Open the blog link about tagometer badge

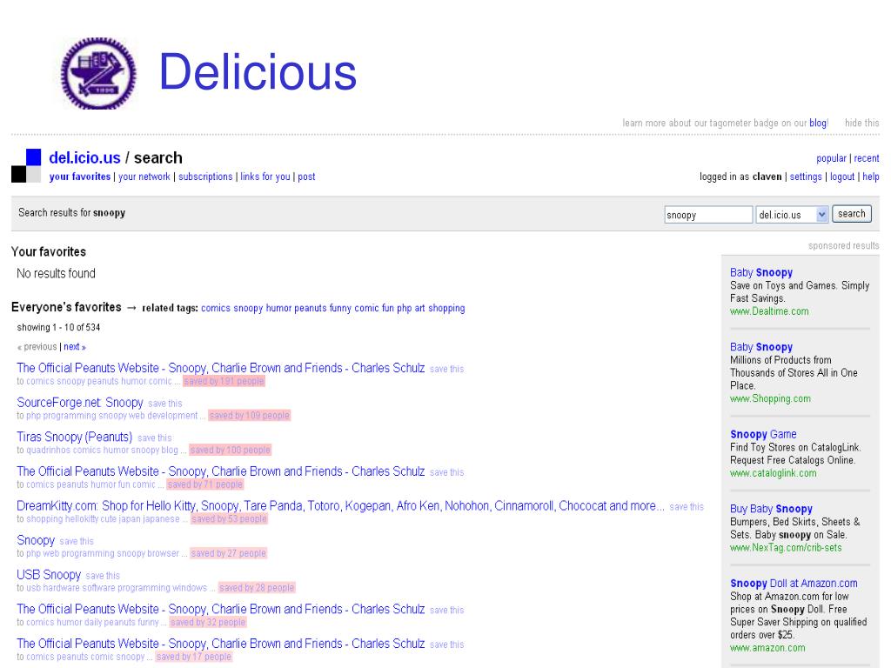tap(818, 123)
